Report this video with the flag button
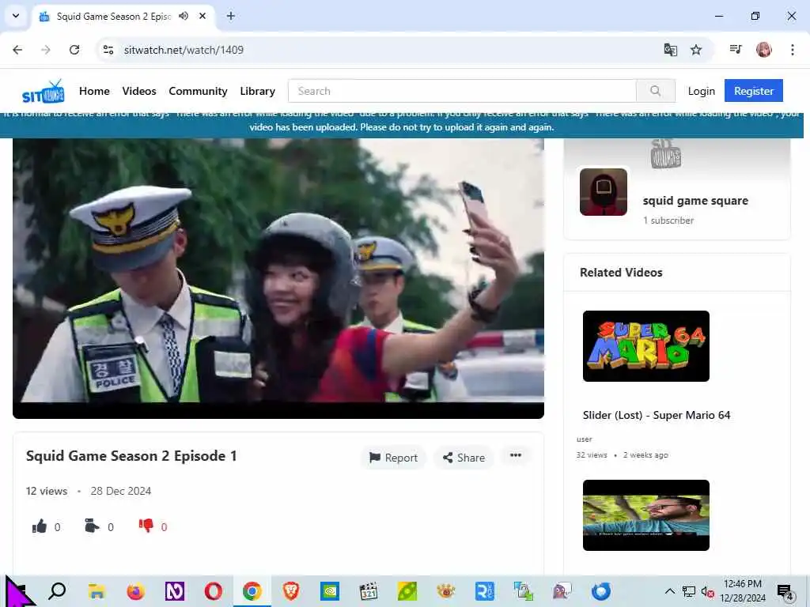The height and width of the screenshot is (607, 810). pyautogui.click(x=393, y=458)
